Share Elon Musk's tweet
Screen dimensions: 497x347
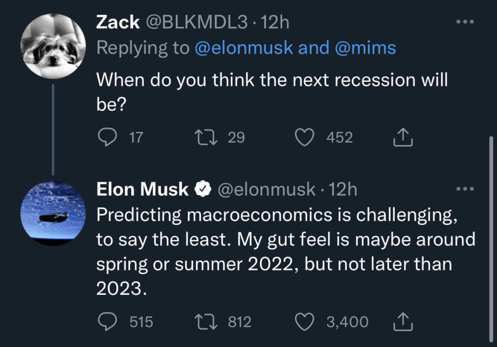403,322
